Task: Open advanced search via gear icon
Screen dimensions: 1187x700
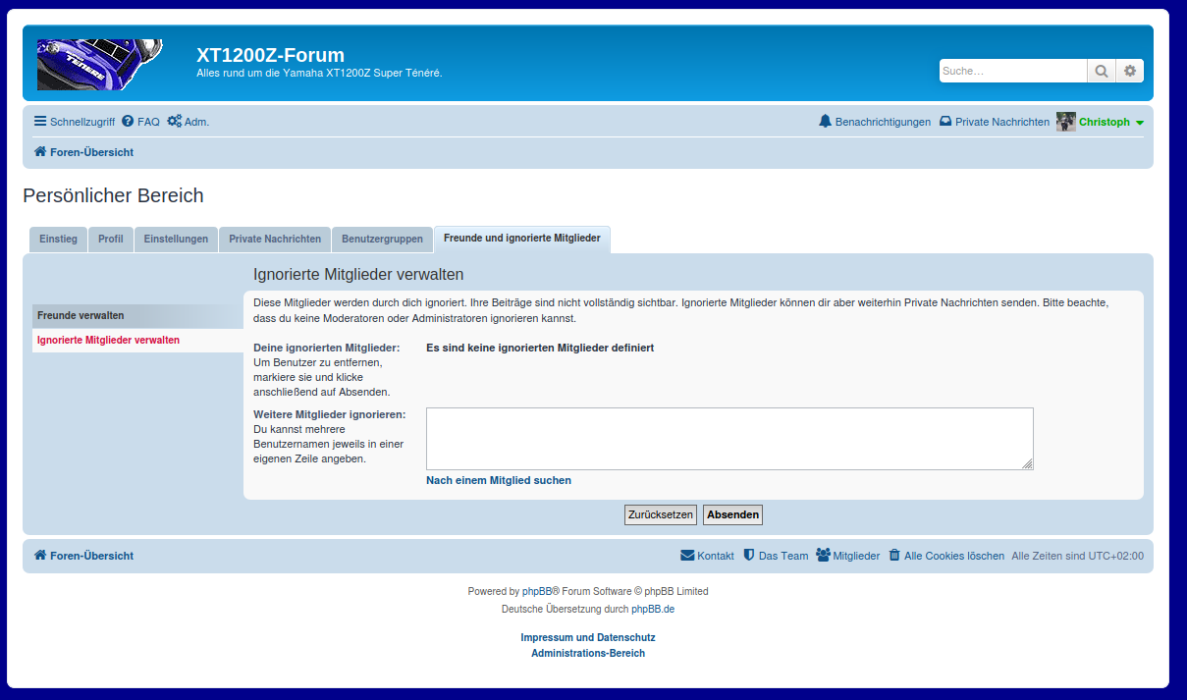Action: pos(1130,71)
